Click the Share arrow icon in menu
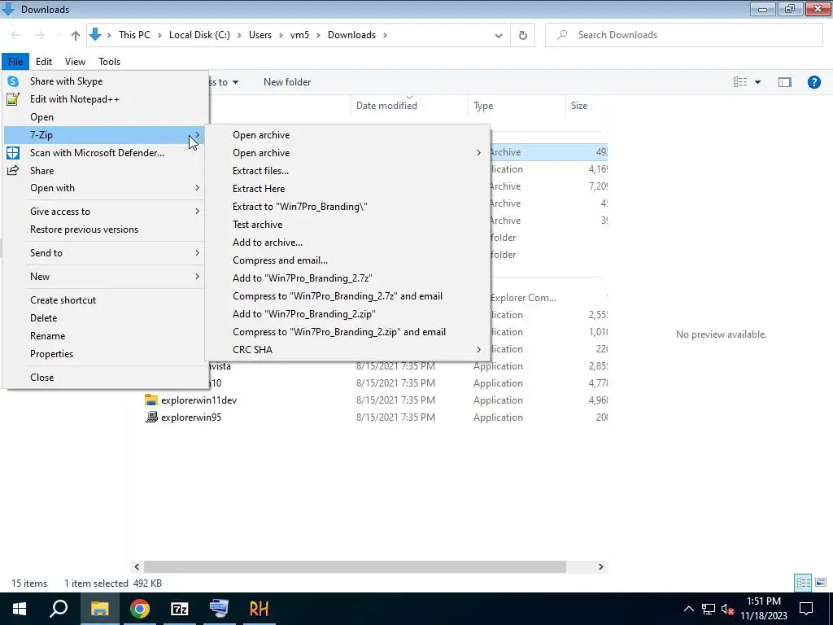833x625 pixels. click(x=13, y=171)
